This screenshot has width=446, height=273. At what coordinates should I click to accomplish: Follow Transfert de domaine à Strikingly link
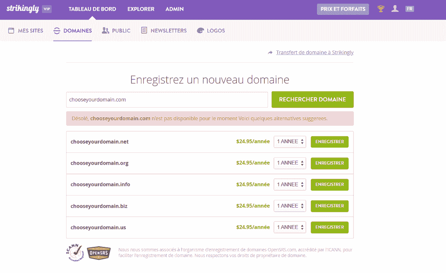tap(315, 53)
